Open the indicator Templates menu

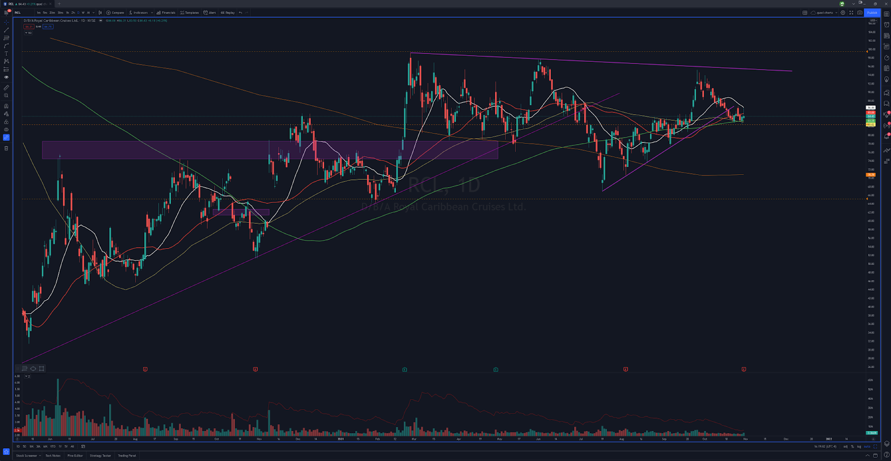[189, 12]
